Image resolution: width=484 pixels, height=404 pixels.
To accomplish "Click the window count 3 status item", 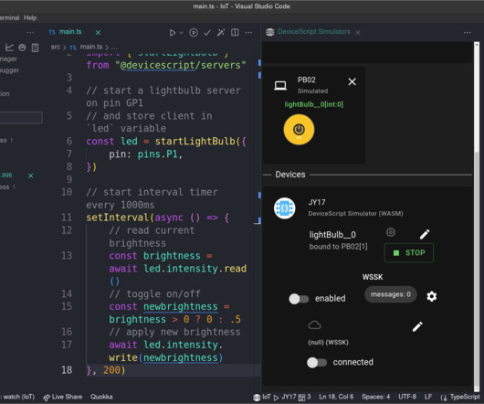I will [x=305, y=397].
